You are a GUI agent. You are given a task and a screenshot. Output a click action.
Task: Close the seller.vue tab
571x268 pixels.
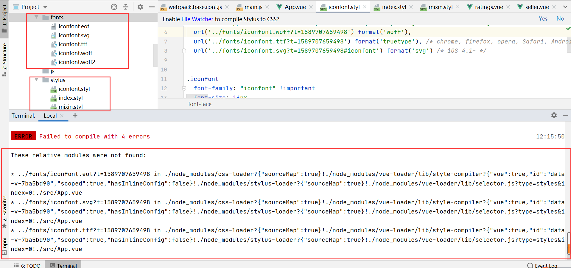554,7
